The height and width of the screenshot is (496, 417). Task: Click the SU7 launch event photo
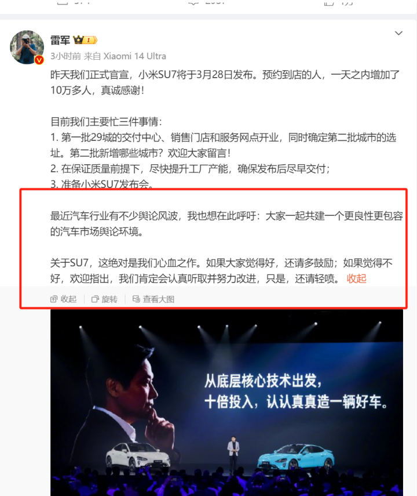click(226, 403)
